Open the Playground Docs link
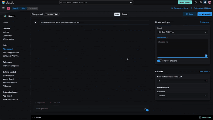 coord(179,8)
